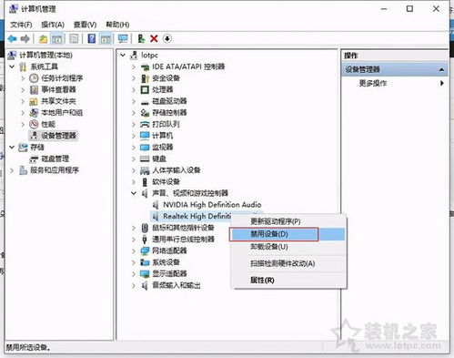The image size is (454, 358).
Task: Open 更多操作 in the actions pane
Action: click(373, 83)
